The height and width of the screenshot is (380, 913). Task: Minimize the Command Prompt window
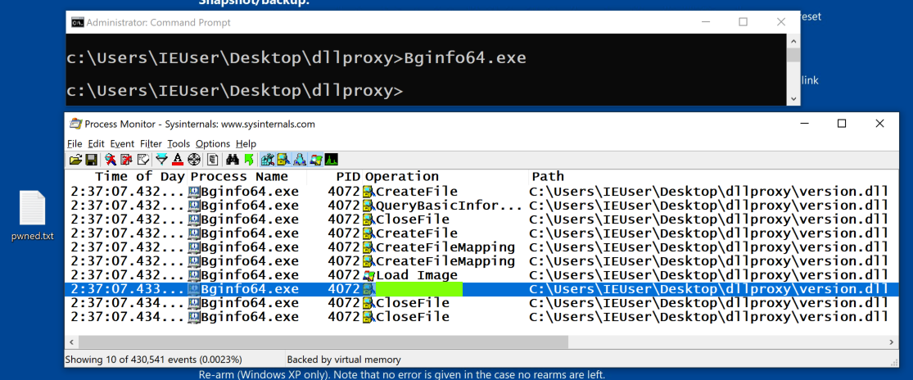(x=704, y=22)
